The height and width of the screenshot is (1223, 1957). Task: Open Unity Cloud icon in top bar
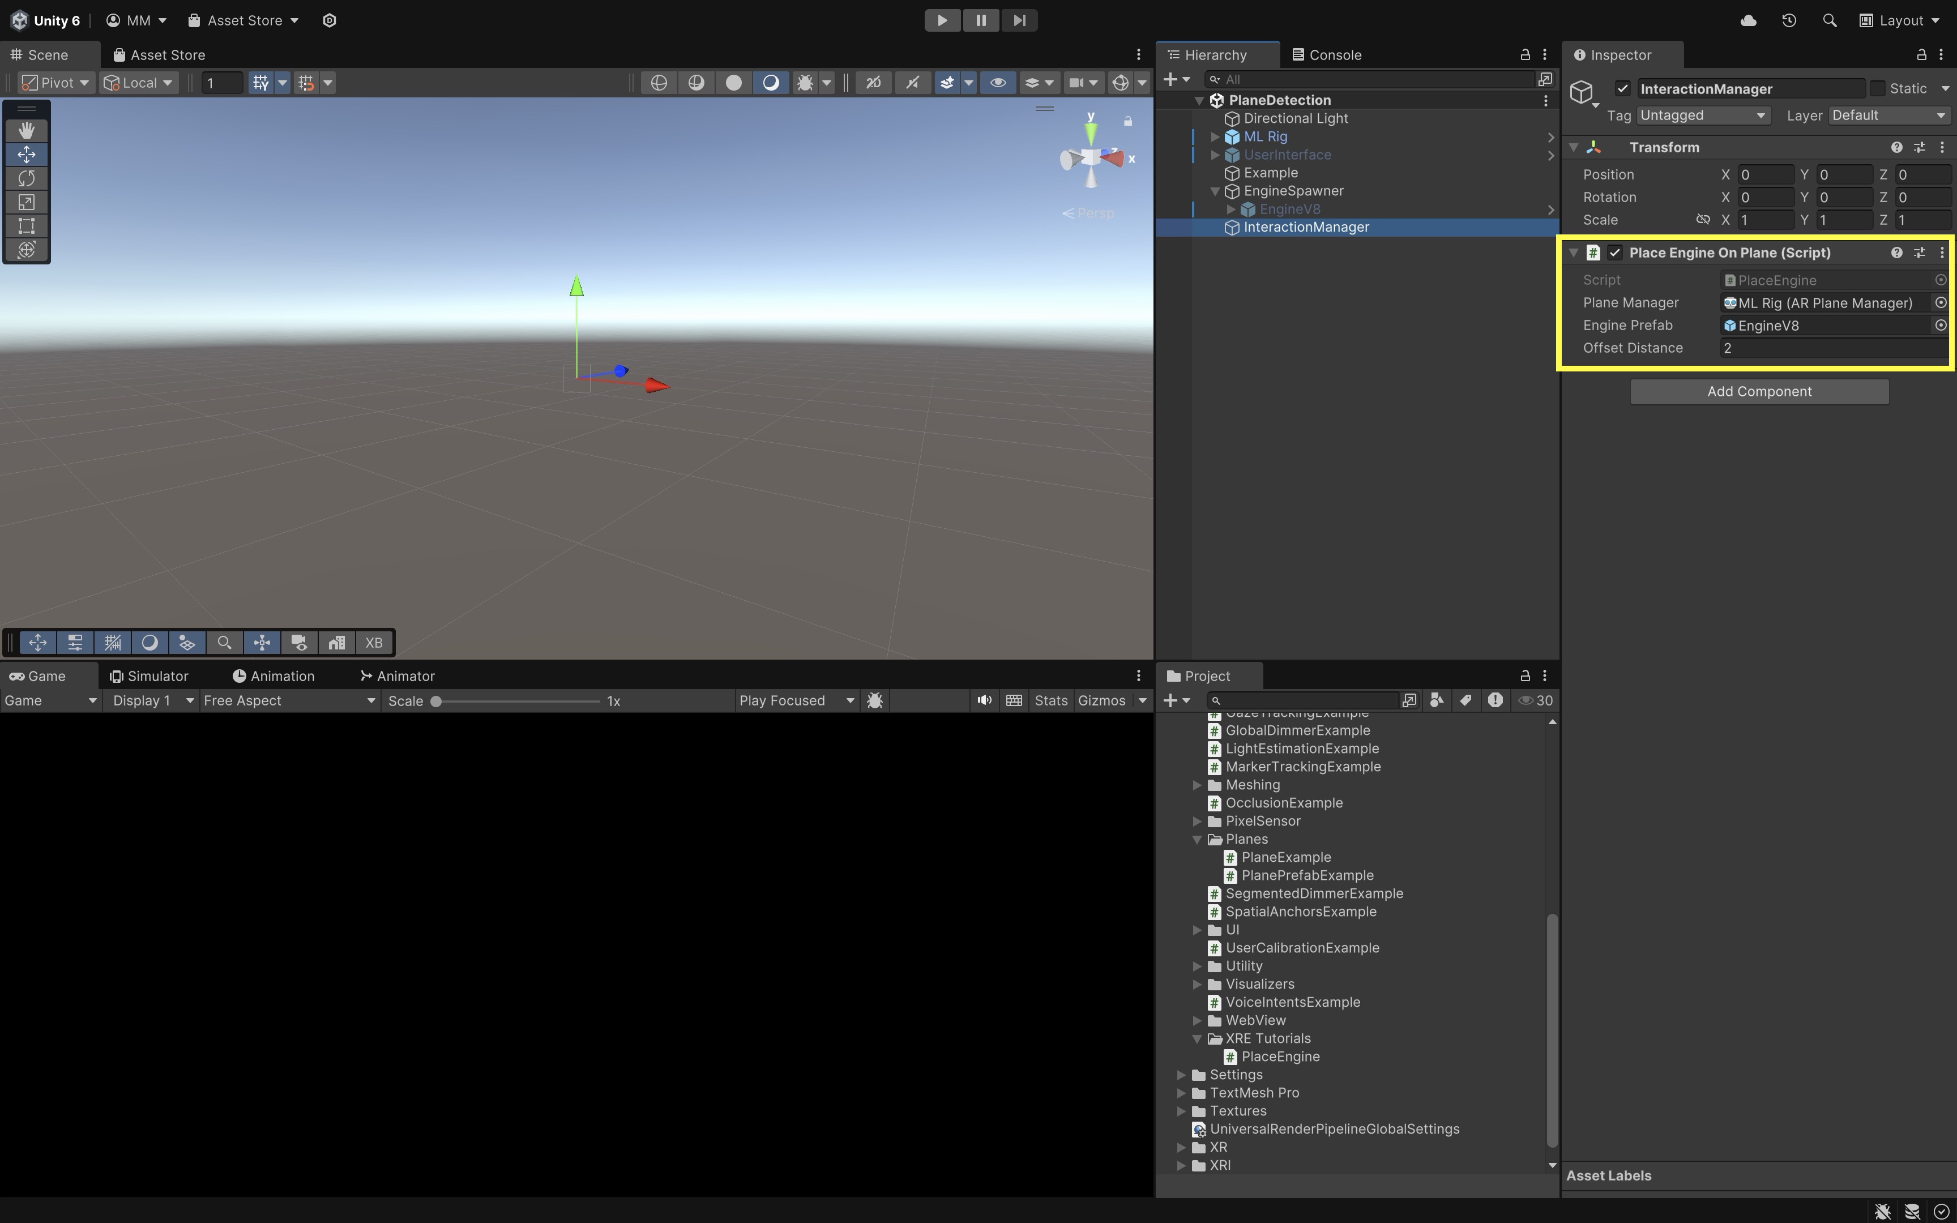click(x=1747, y=20)
